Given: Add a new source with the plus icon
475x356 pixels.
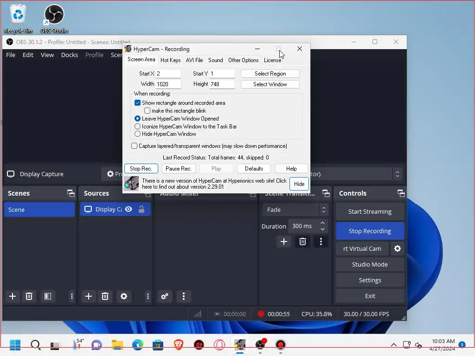Looking at the screenshot, I should pos(89,296).
